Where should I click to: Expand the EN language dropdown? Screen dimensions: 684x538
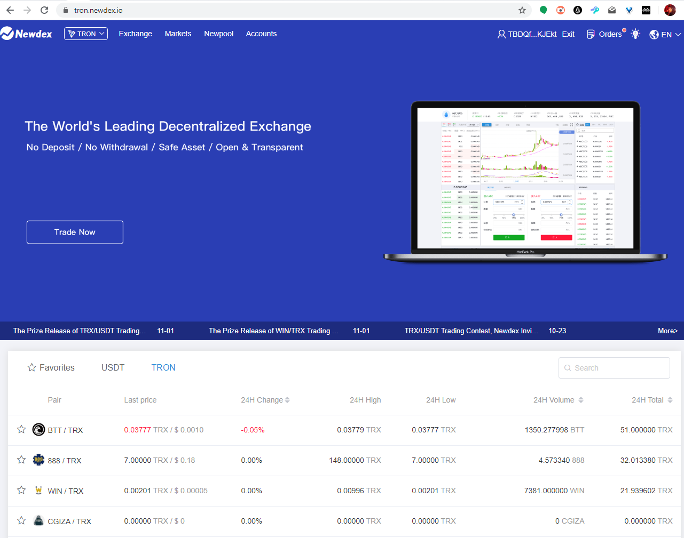671,35
